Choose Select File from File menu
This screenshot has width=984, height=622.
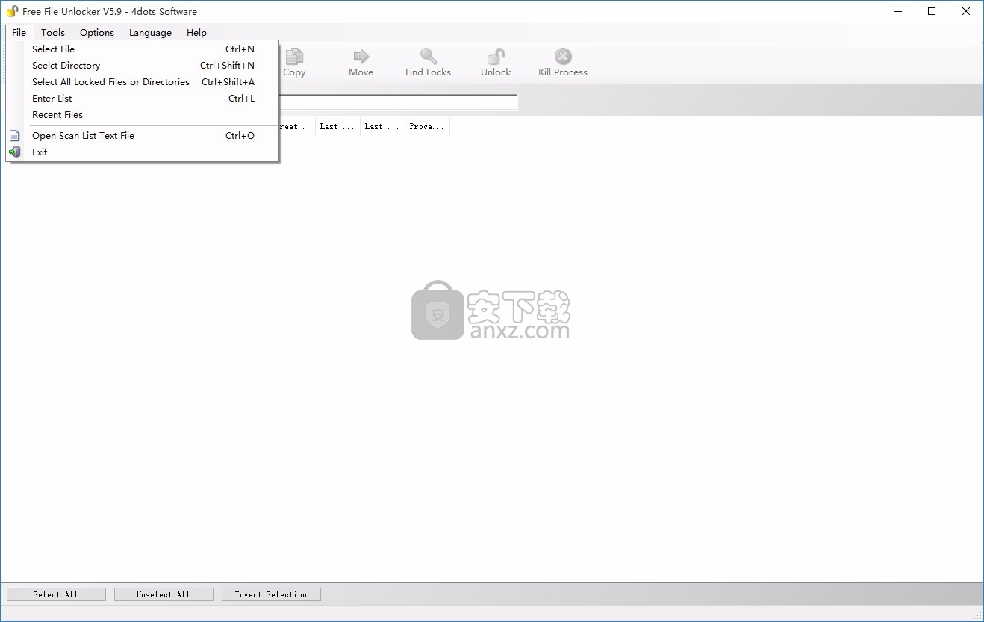[x=143, y=49]
